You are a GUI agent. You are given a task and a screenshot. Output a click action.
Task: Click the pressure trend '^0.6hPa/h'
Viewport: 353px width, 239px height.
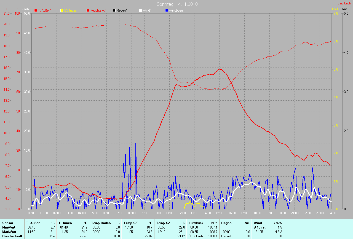click(x=196, y=236)
